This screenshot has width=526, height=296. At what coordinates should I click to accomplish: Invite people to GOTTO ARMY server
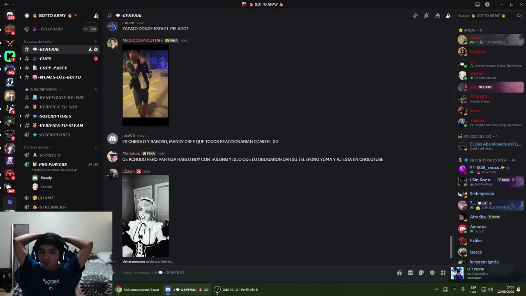coord(96,16)
